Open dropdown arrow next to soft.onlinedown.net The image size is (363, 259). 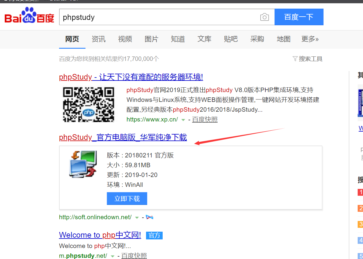pyautogui.click(x=137, y=218)
